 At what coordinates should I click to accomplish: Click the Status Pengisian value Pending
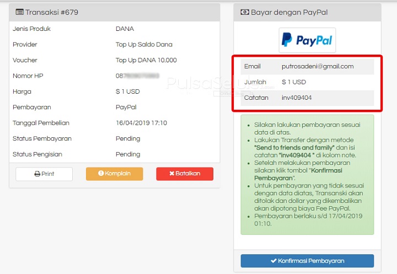point(128,154)
